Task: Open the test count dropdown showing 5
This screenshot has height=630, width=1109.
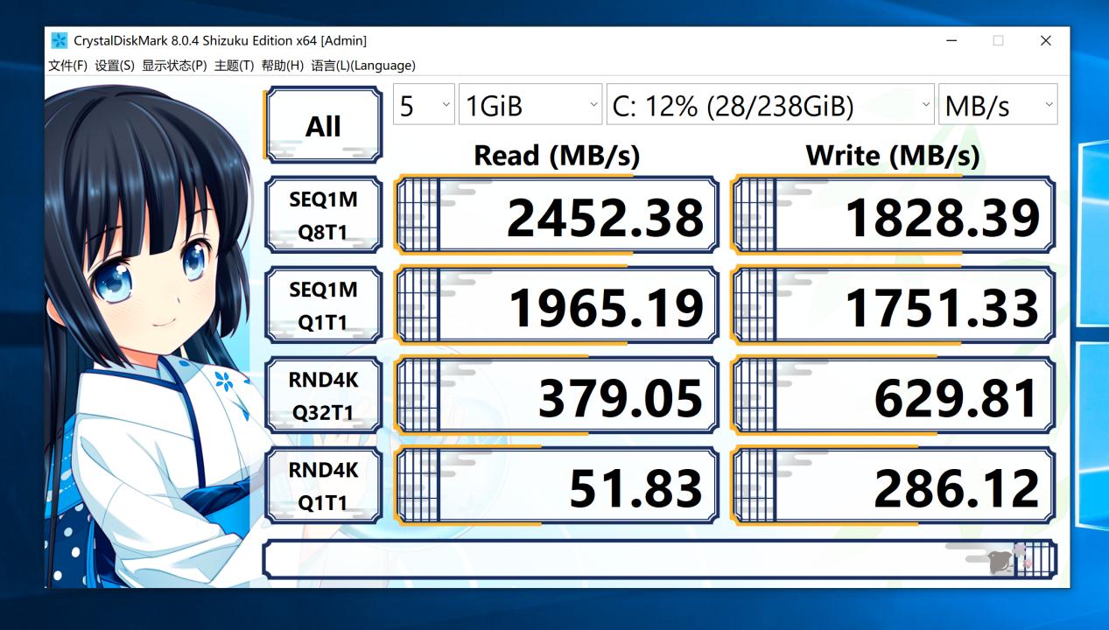Action: [x=423, y=104]
